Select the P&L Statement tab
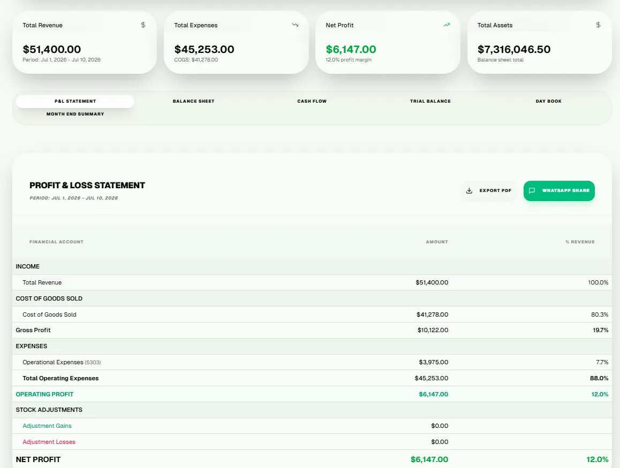The width and height of the screenshot is (620, 468). 75,101
